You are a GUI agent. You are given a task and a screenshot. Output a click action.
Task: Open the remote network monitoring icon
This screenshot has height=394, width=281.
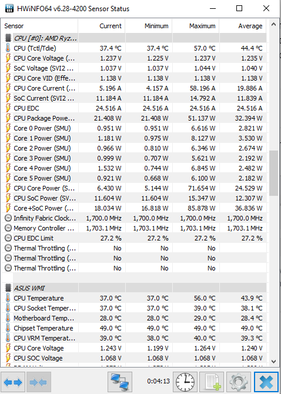(120, 382)
